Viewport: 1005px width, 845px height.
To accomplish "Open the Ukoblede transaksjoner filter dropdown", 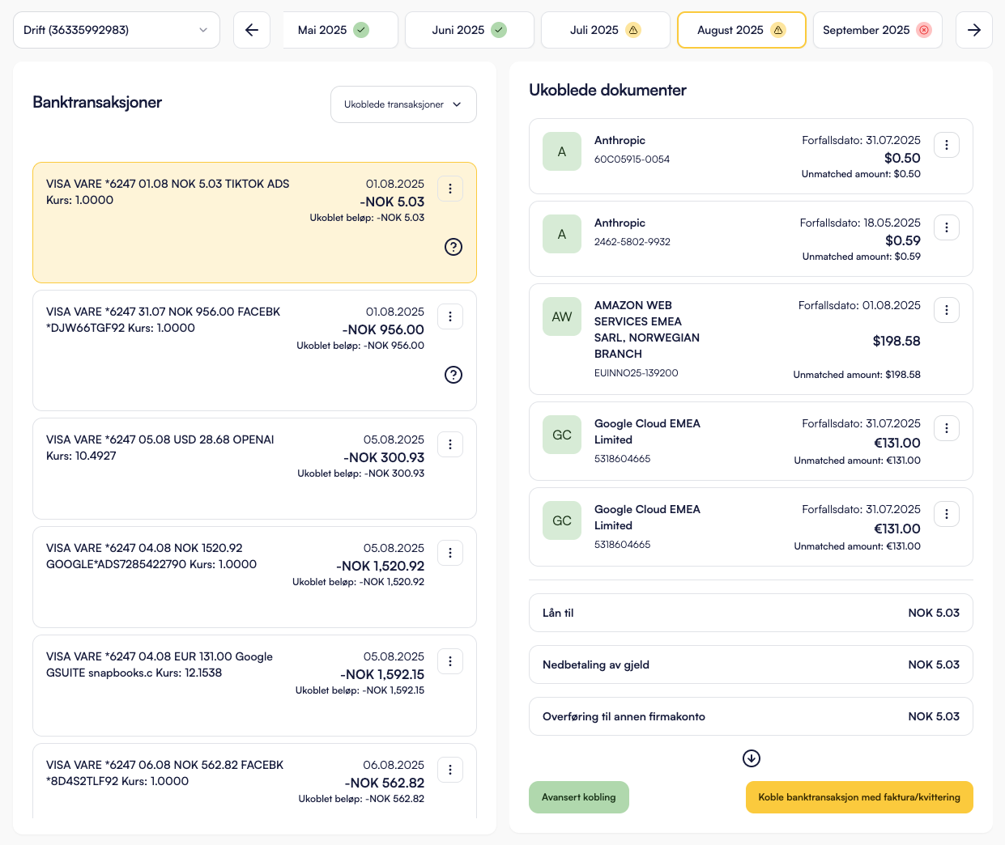I will [x=403, y=104].
